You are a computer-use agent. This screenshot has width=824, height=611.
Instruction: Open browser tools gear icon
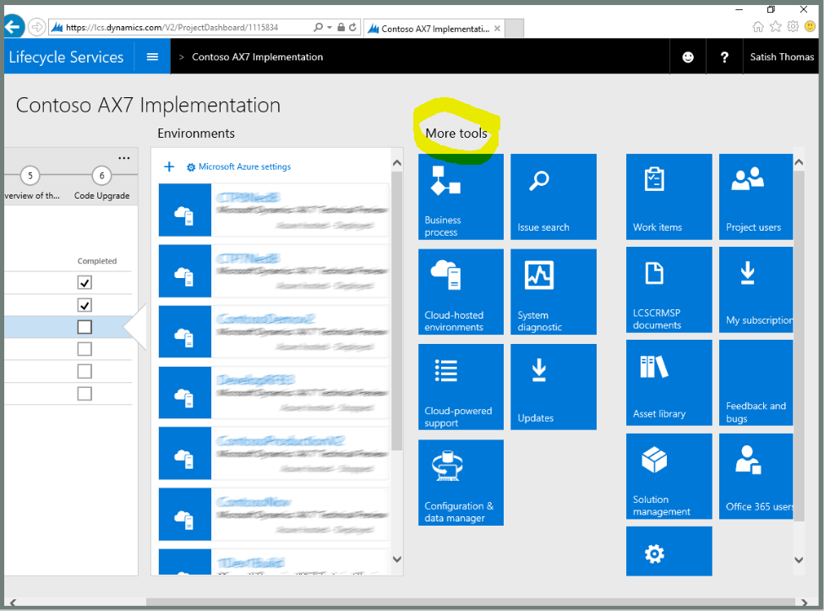pyautogui.click(x=793, y=26)
